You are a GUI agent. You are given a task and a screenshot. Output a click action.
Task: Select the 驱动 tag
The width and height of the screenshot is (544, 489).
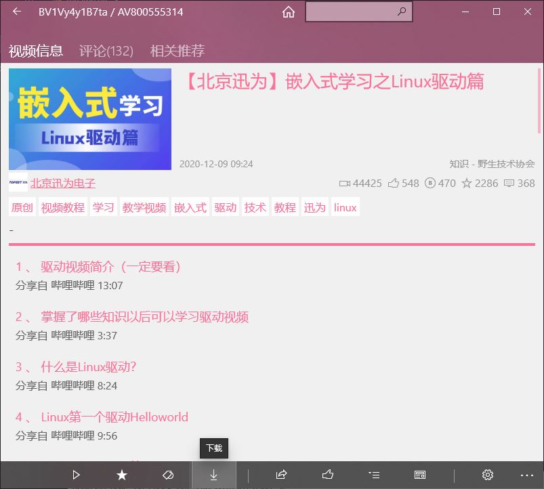tap(226, 207)
